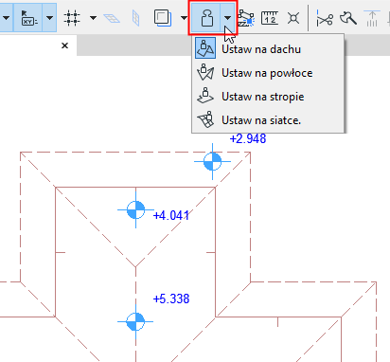Select Ustaw na powłoce menu entry
The height and width of the screenshot is (362, 390).
pos(268,73)
